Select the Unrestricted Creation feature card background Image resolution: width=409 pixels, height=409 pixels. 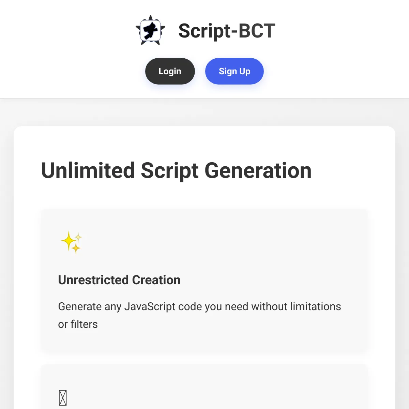(x=204, y=280)
